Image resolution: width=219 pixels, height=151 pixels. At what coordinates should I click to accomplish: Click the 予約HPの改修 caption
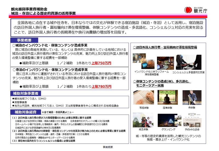(x=192, y=129)
